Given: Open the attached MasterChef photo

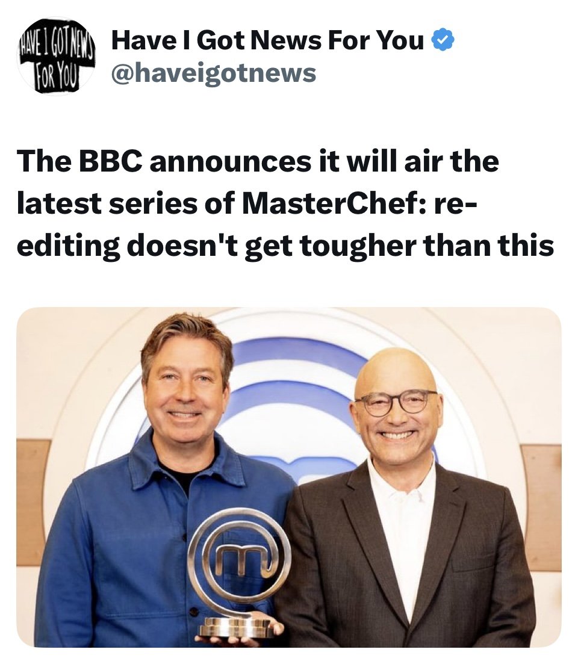Looking at the screenshot, I should coord(289,477).
